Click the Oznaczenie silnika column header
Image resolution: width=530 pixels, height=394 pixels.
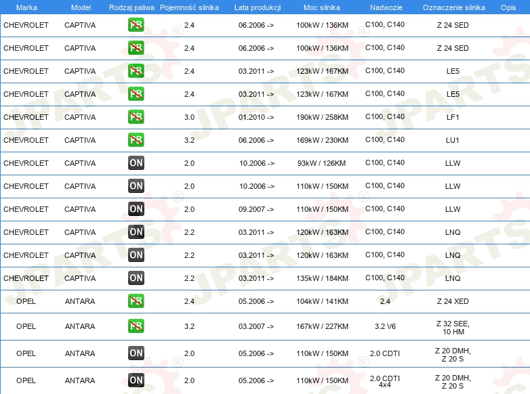[453, 7]
